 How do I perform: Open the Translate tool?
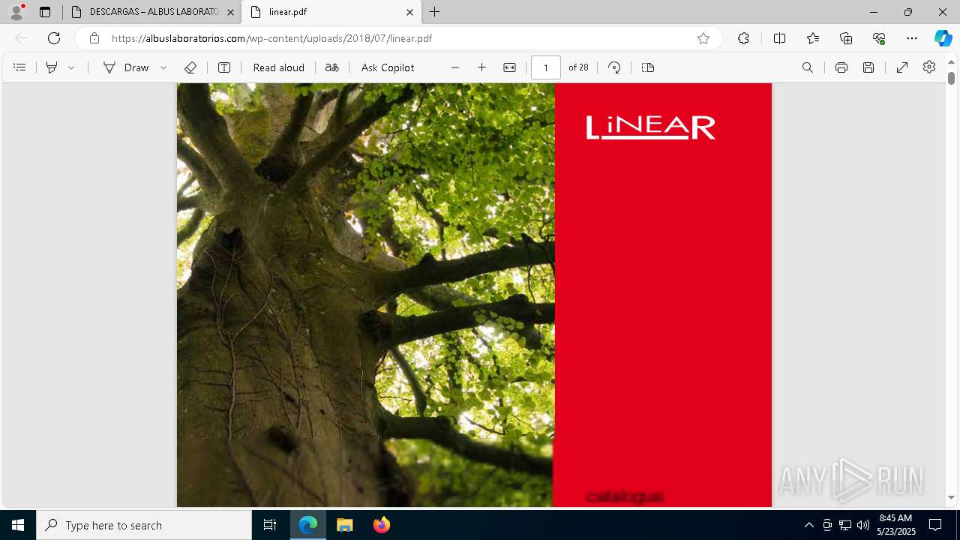point(331,67)
